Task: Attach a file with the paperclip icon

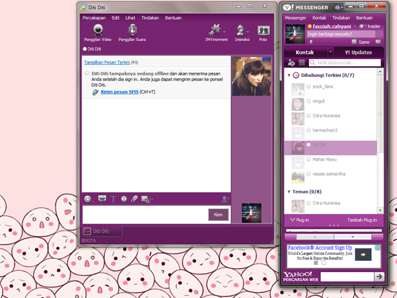Action: [x=134, y=199]
